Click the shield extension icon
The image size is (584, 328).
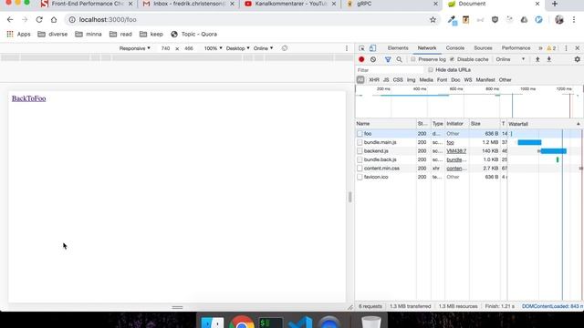495,20
